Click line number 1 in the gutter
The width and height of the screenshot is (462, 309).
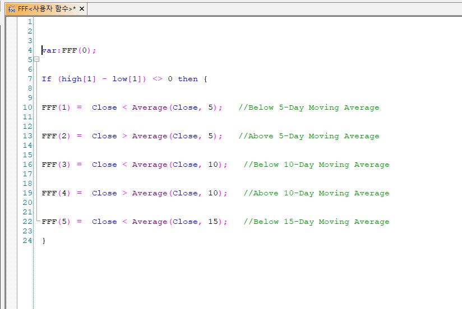click(x=29, y=21)
